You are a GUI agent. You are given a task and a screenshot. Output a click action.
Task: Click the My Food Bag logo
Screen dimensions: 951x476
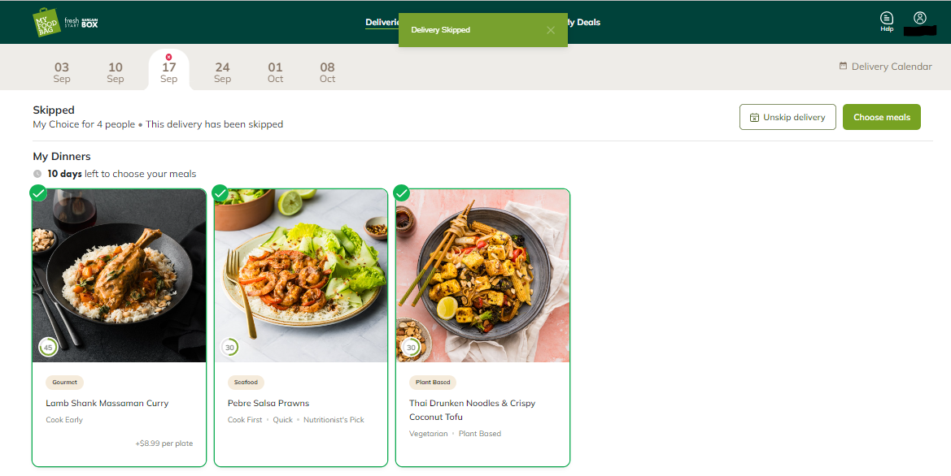point(46,23)
